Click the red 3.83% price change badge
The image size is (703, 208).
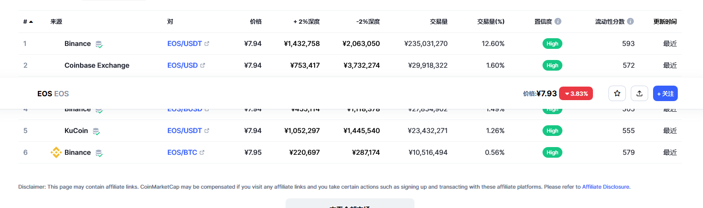point(576,94)
